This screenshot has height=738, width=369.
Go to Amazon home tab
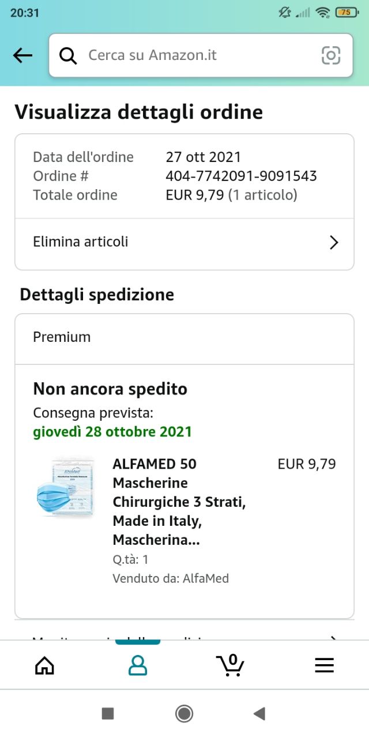coord(44,665)
